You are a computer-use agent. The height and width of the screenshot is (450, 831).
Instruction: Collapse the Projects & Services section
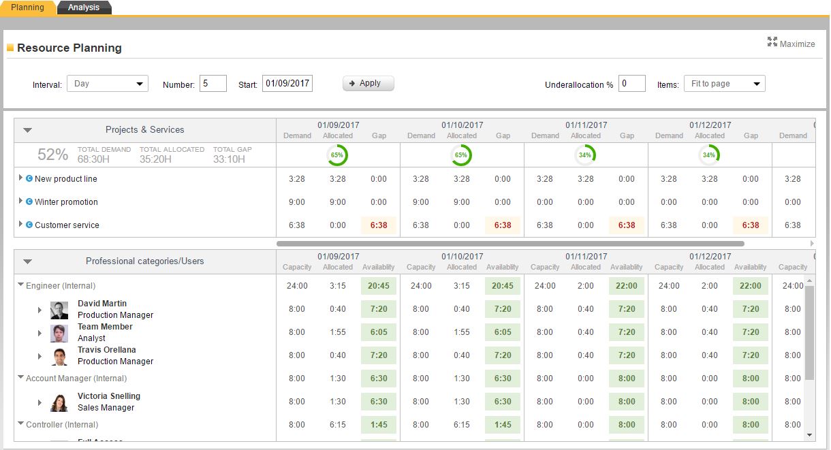pyautogui.click(x=27, y=129)
